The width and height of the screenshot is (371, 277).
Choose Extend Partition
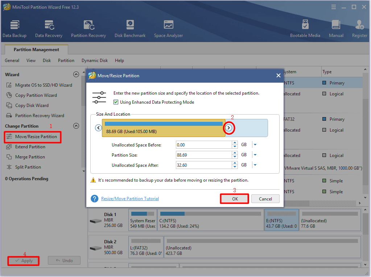click(x=26, y=147)
